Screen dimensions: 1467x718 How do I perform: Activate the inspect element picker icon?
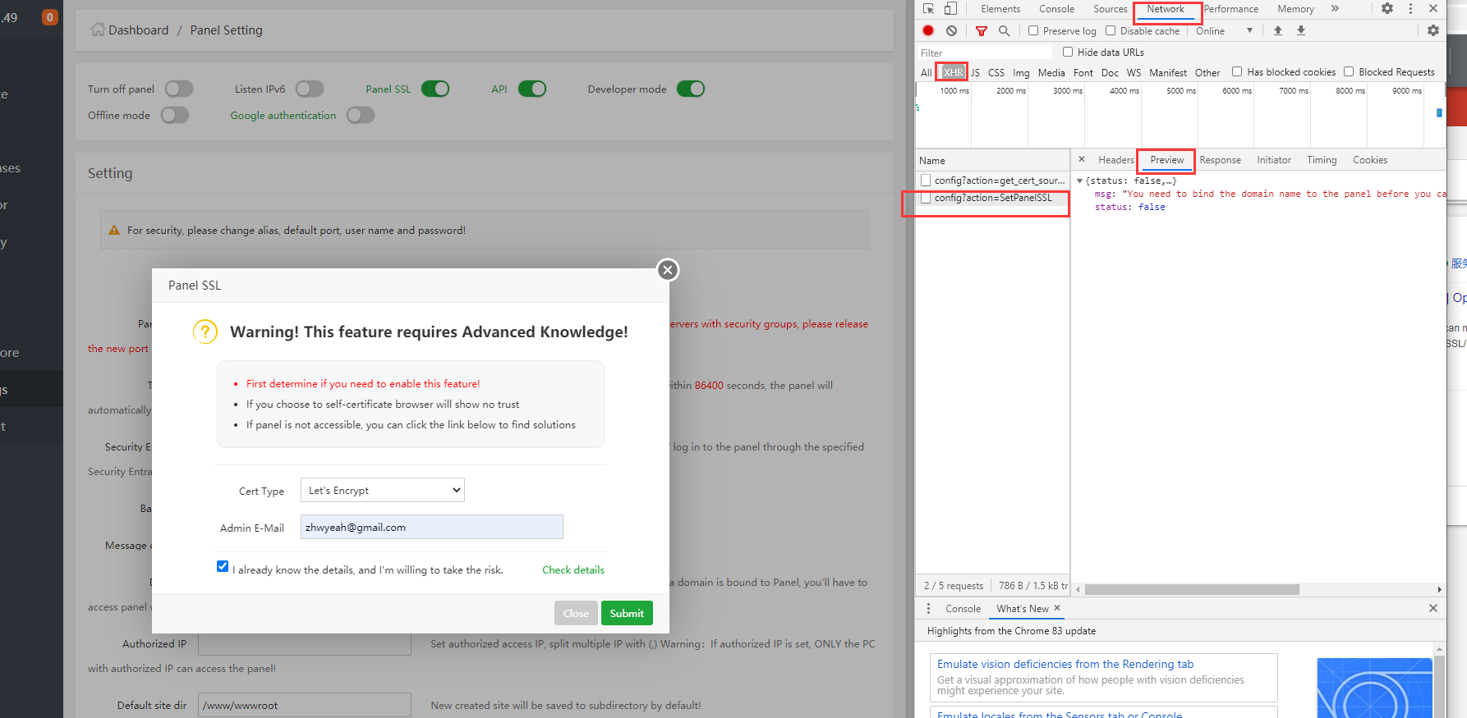[928, 9]
